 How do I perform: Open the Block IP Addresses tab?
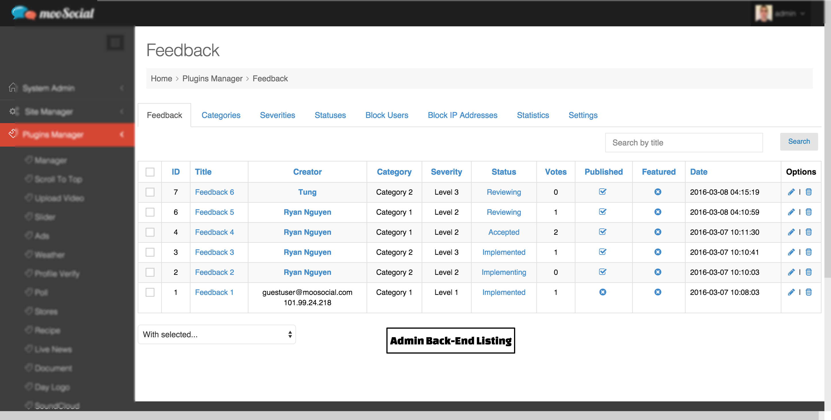463,115
